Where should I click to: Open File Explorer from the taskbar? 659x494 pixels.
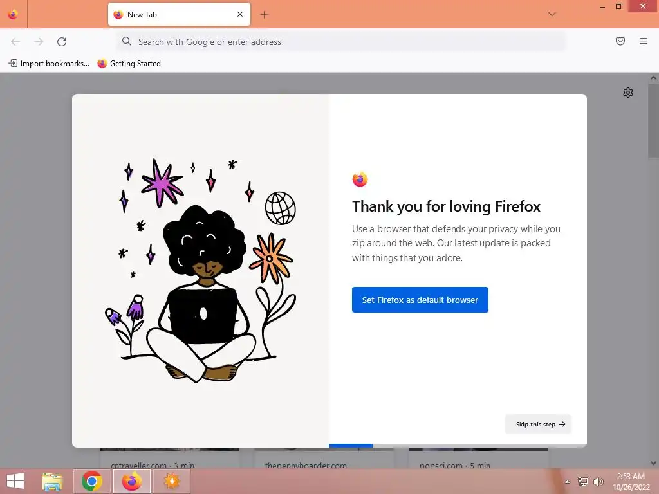52,481
